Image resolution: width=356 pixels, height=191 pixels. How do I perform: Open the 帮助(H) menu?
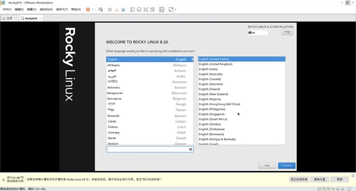point(76,10)
